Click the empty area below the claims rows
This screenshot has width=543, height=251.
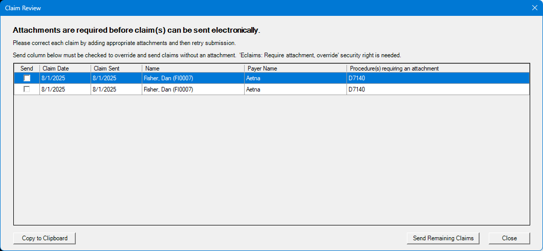coord(272,159)
